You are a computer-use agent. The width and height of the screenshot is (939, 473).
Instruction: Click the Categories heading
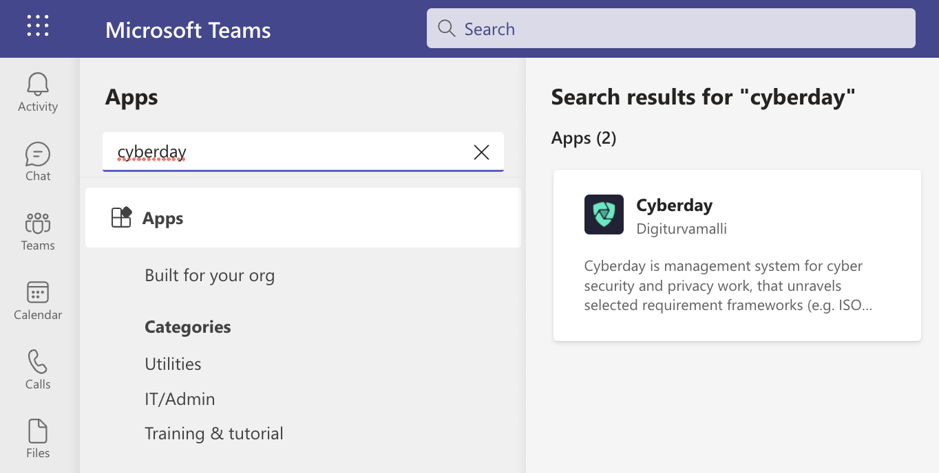(x=188, y=327)
